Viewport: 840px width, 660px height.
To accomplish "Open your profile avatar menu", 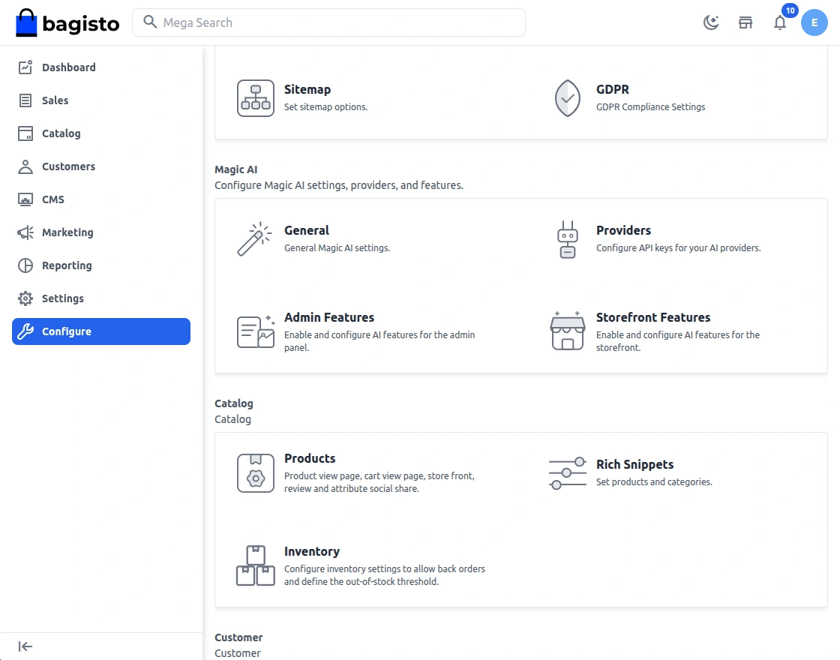I will tap(814, 22).
